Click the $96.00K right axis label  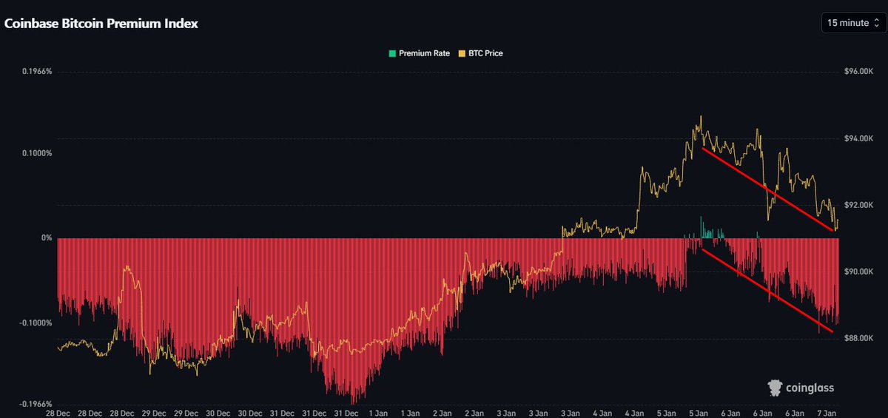click(858, 72)
